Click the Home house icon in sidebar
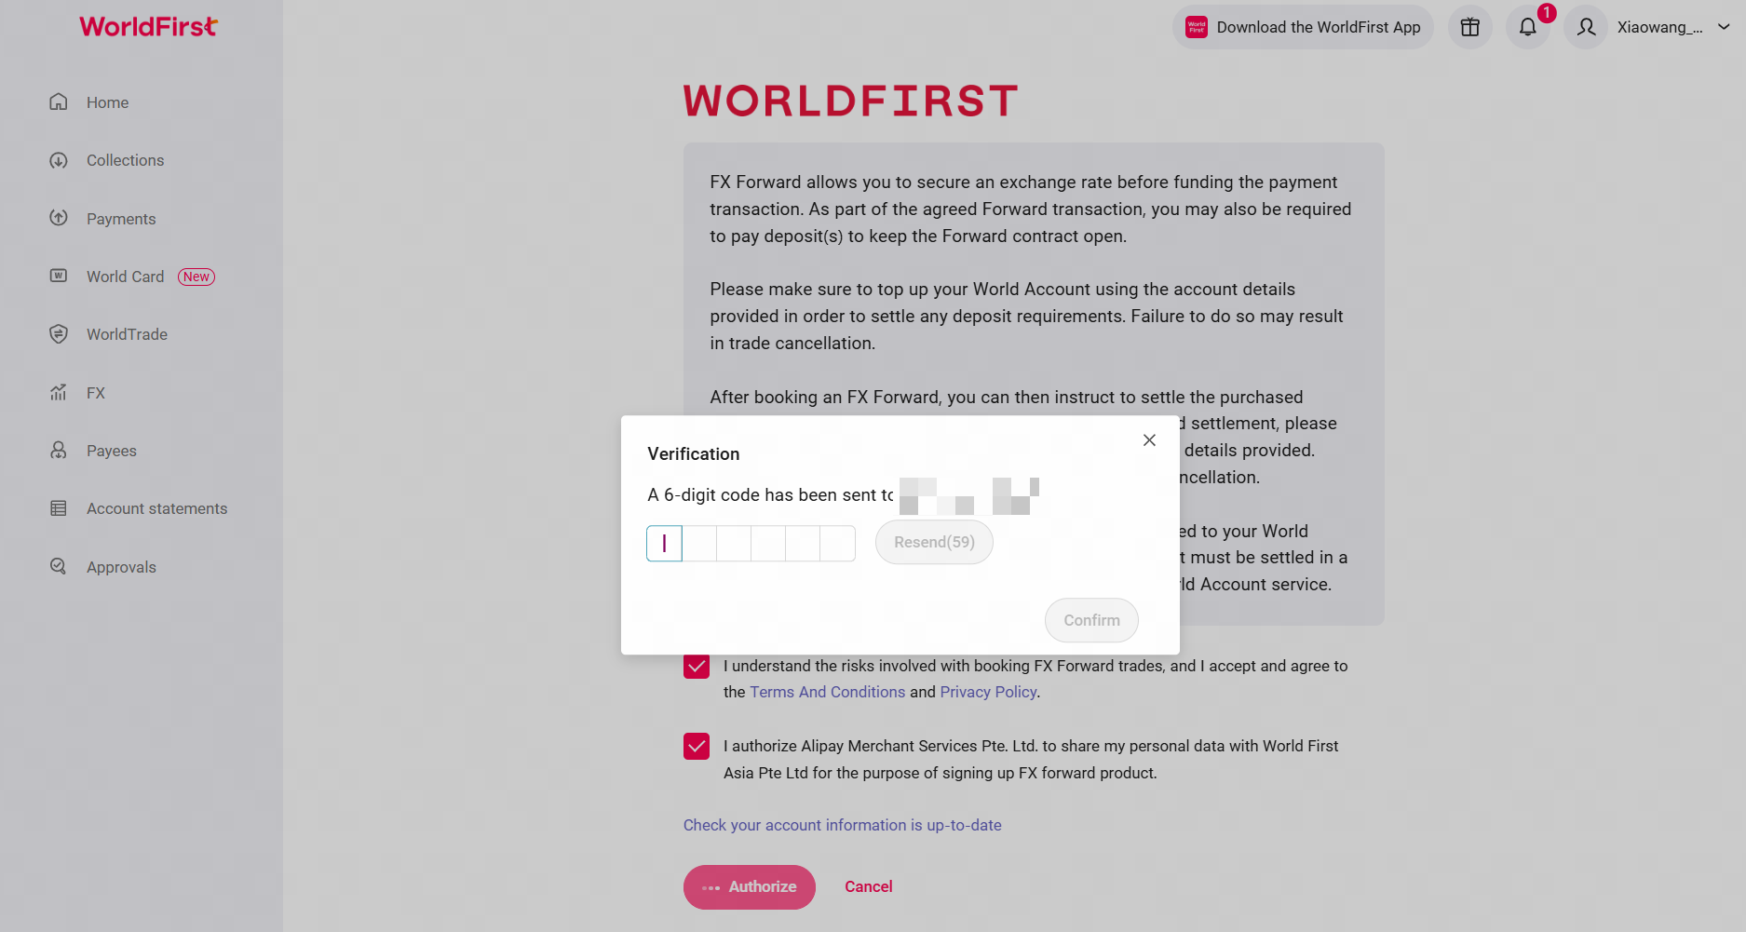 pyautogui.click(x=59, y=102)
